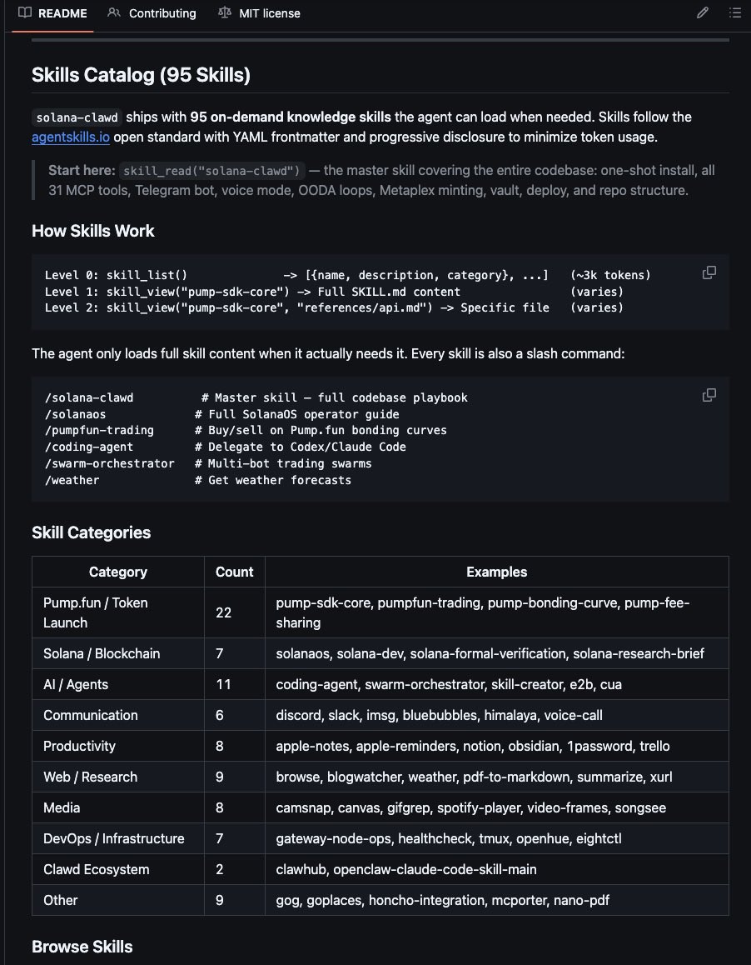
Task: Click the clawhub examples cell
Action: [x=497, y=869]
